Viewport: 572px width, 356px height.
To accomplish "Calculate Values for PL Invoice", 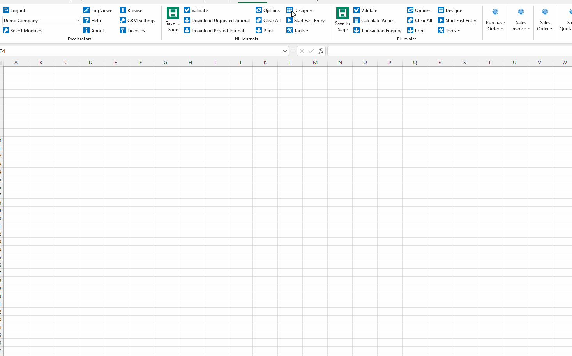I will [374, 21].
